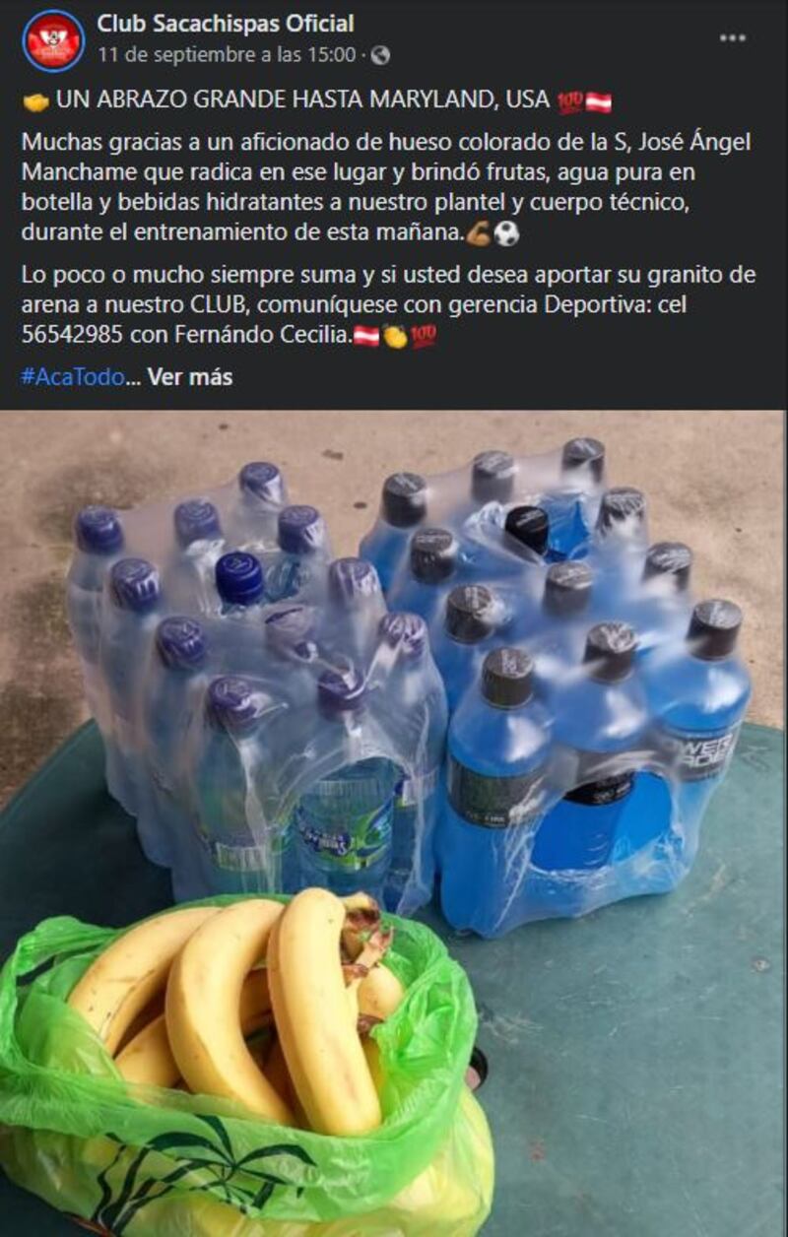Click the UN ABRAZO GRANDE HASTA MARYLAND headline

302,100
